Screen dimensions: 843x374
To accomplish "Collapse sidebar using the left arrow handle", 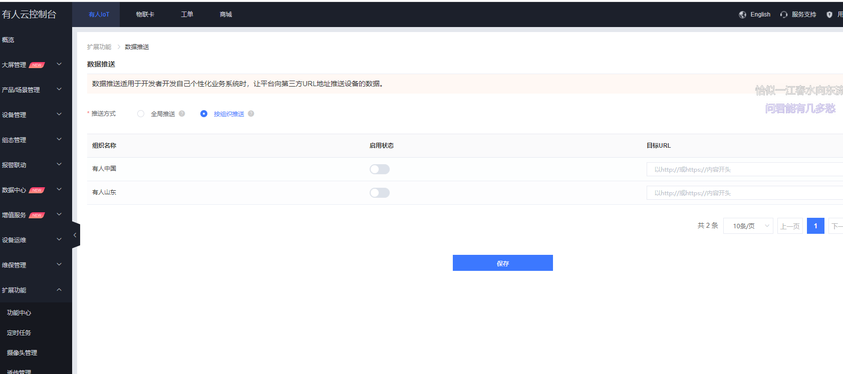I will point(75,235).
